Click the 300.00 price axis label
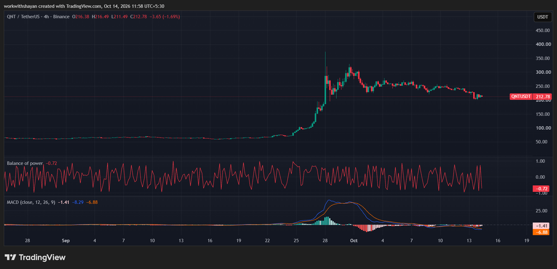Screen dimensions: 557x269 pos(542,72)
